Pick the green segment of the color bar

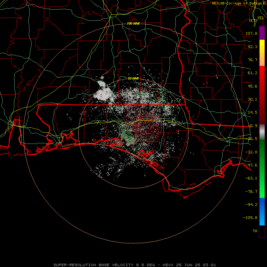262,169
